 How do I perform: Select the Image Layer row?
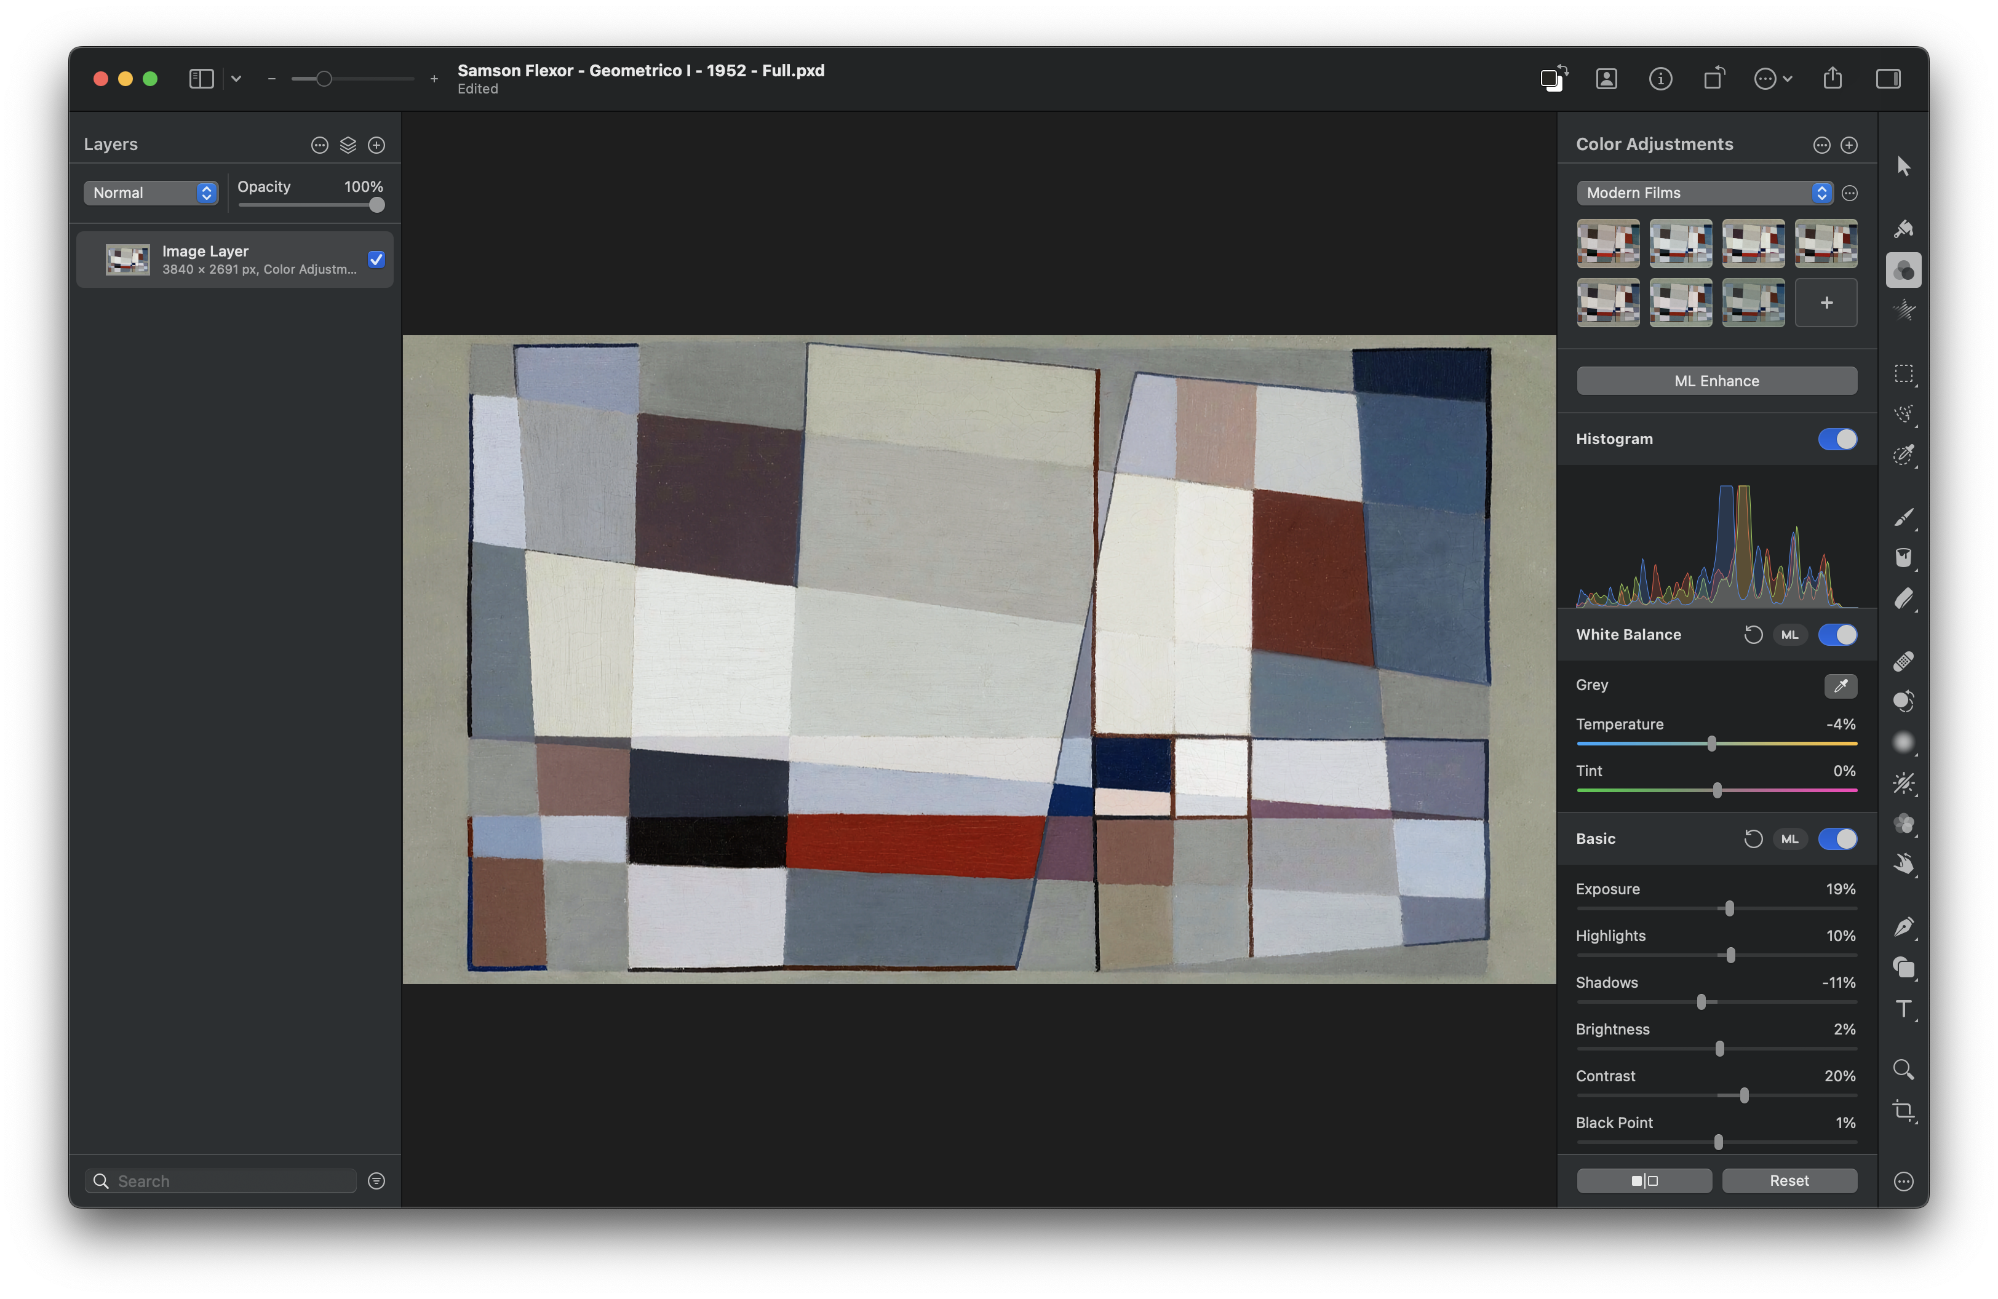[x=234, y=260]
